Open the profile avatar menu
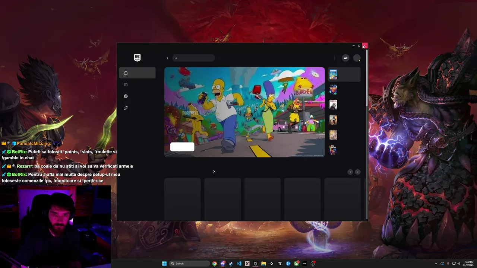Image resolution: width=477 pixels, height=268 pixels. pyautogui.click(x=357, y=58)
